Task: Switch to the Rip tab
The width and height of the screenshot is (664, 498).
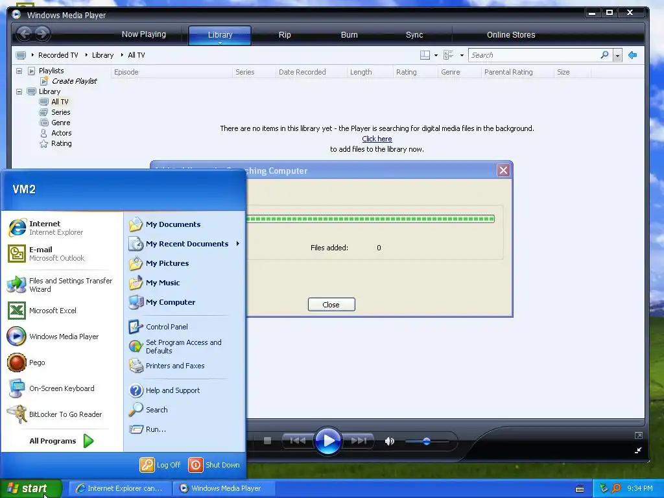Action: click(285, 35)
